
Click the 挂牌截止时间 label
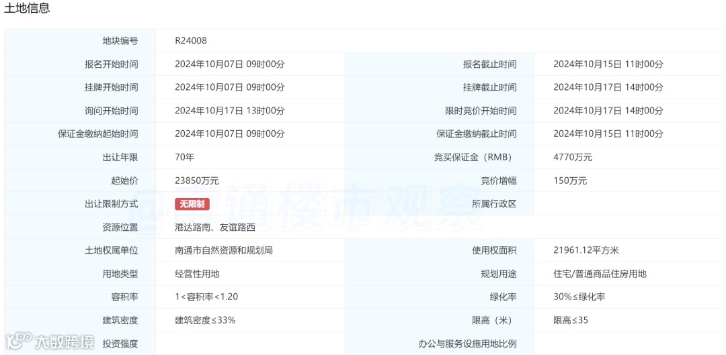[489, 87]
